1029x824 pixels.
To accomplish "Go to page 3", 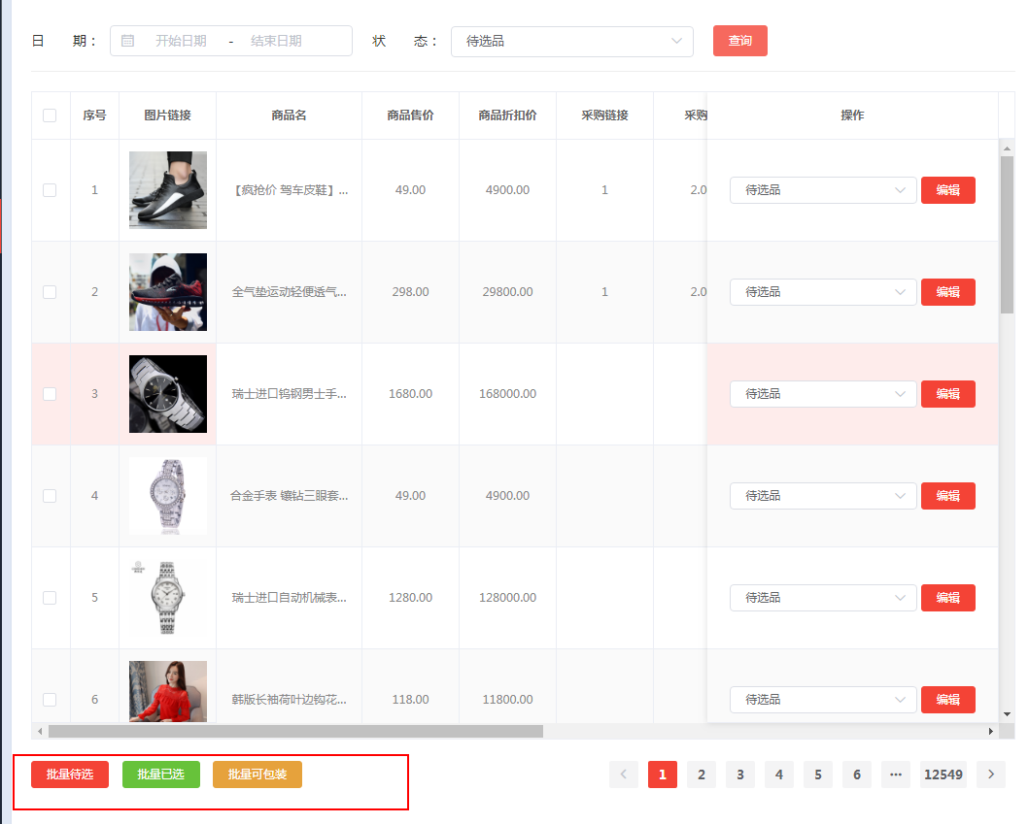I will [740, 775].
